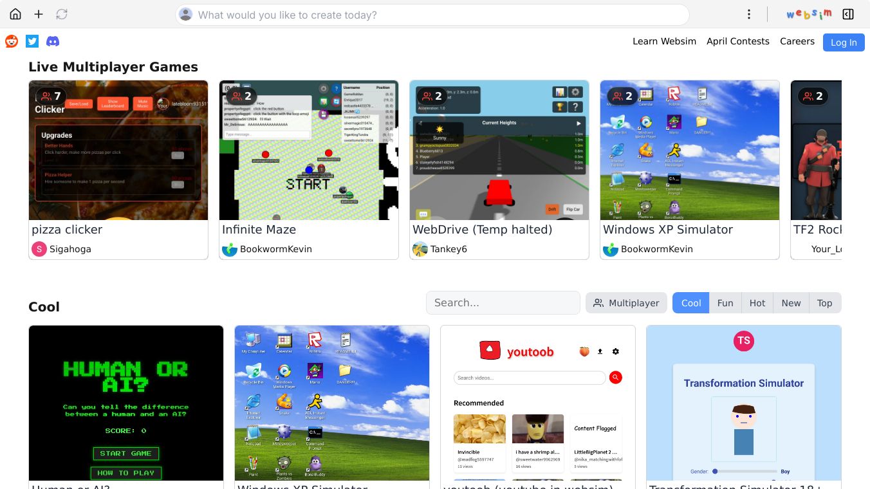Open WebDrive (Temp halted) title link

click(x=482, y=230)
